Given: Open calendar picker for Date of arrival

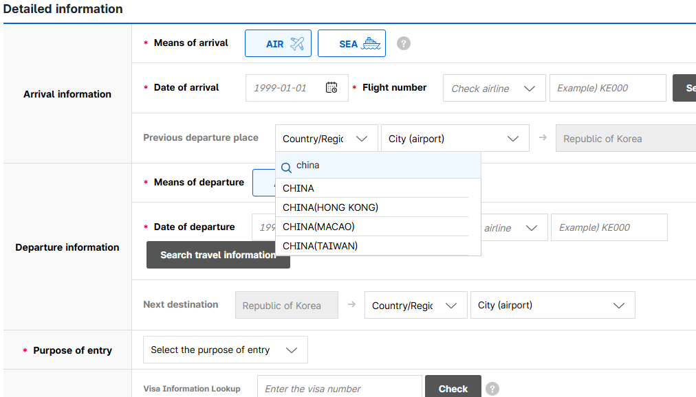Looking at the screenshot, I should tap(331, 88).
